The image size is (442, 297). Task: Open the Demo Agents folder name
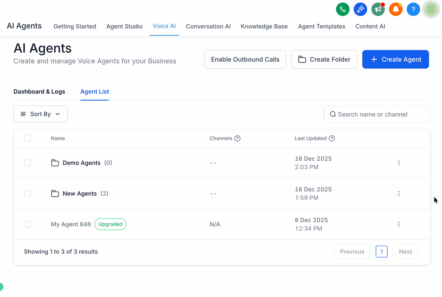point(82,163)
